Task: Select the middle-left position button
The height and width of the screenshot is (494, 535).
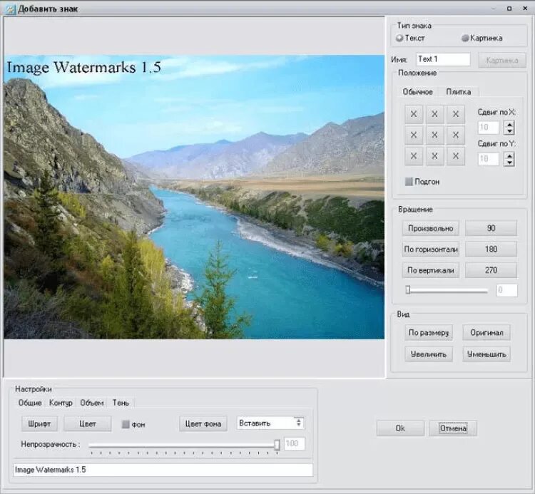Action: coord(414,135)
